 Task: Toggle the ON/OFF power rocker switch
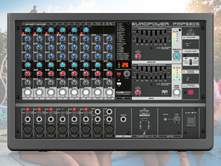coord(191,121)
